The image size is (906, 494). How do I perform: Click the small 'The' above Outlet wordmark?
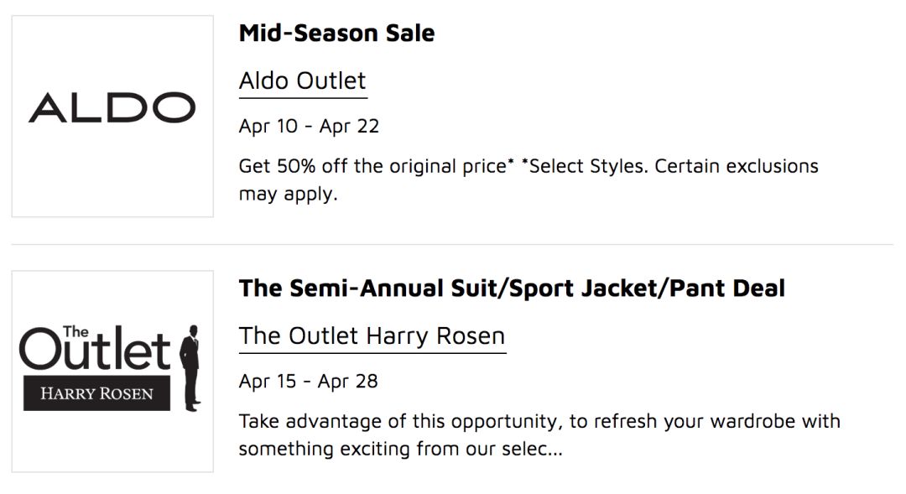(x=75, y=331)
